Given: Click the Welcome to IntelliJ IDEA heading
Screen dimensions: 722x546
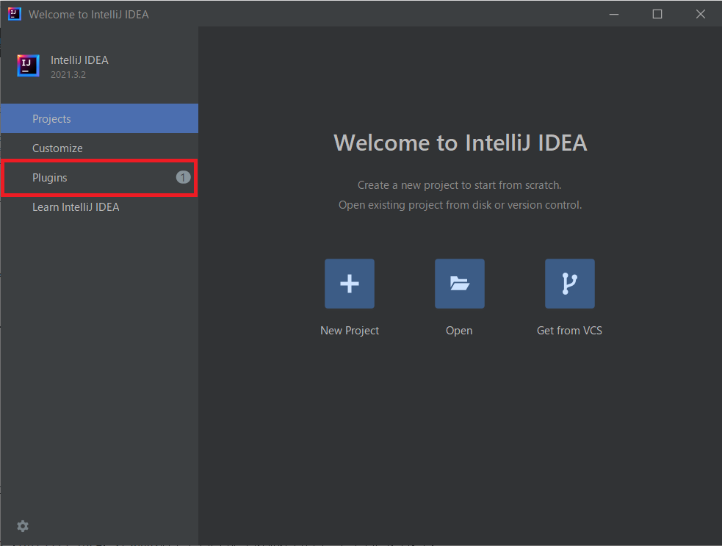Looking at the screenshot, I should pyautogui.click(x=460, y=143).
